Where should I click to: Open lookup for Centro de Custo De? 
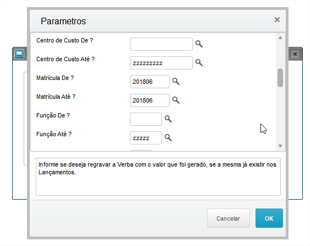tap(199, 44)
